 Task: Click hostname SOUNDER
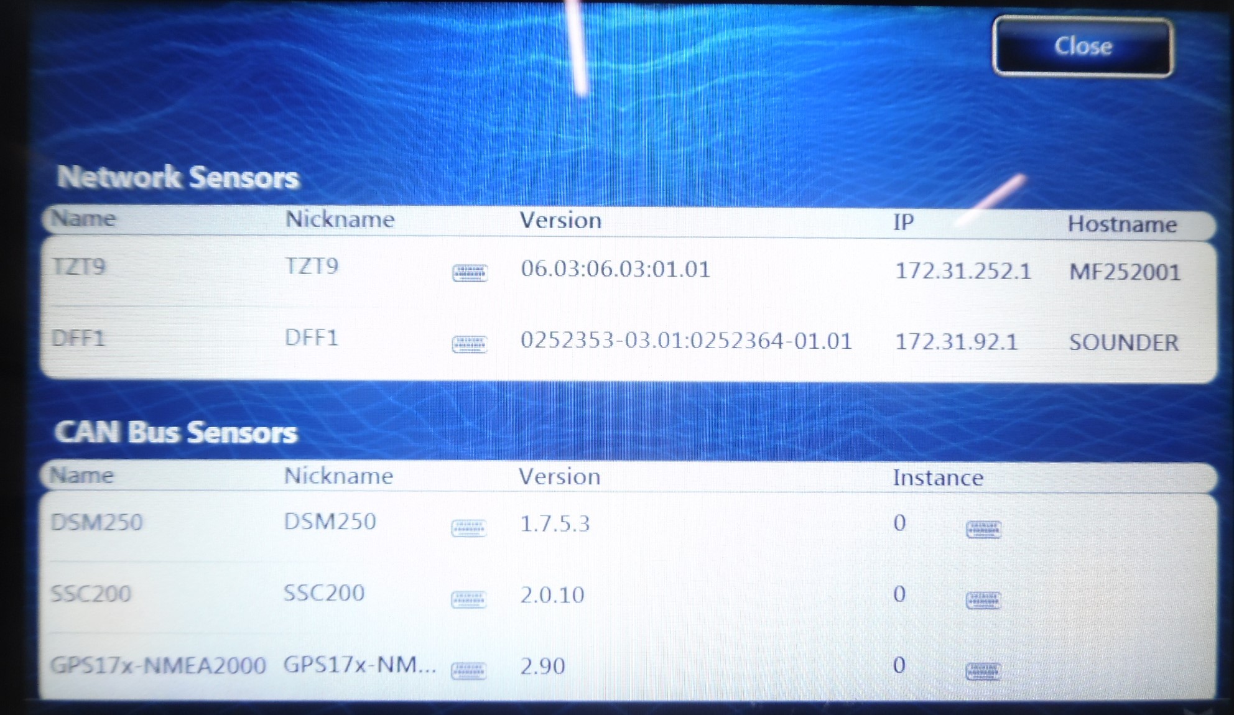pos(1123,343)
